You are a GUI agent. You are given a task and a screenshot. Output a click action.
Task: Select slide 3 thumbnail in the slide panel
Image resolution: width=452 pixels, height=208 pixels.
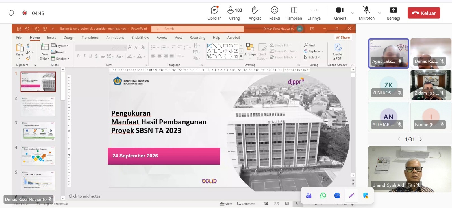[38, 131]
